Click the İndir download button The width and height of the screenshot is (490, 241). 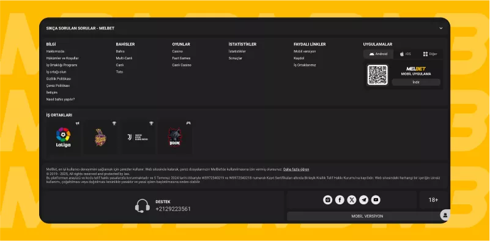click(416, 82)
